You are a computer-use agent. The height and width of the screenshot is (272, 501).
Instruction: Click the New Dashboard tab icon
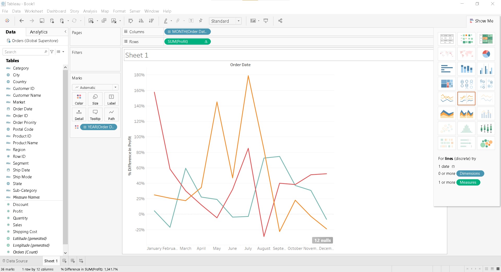[73, 261]
